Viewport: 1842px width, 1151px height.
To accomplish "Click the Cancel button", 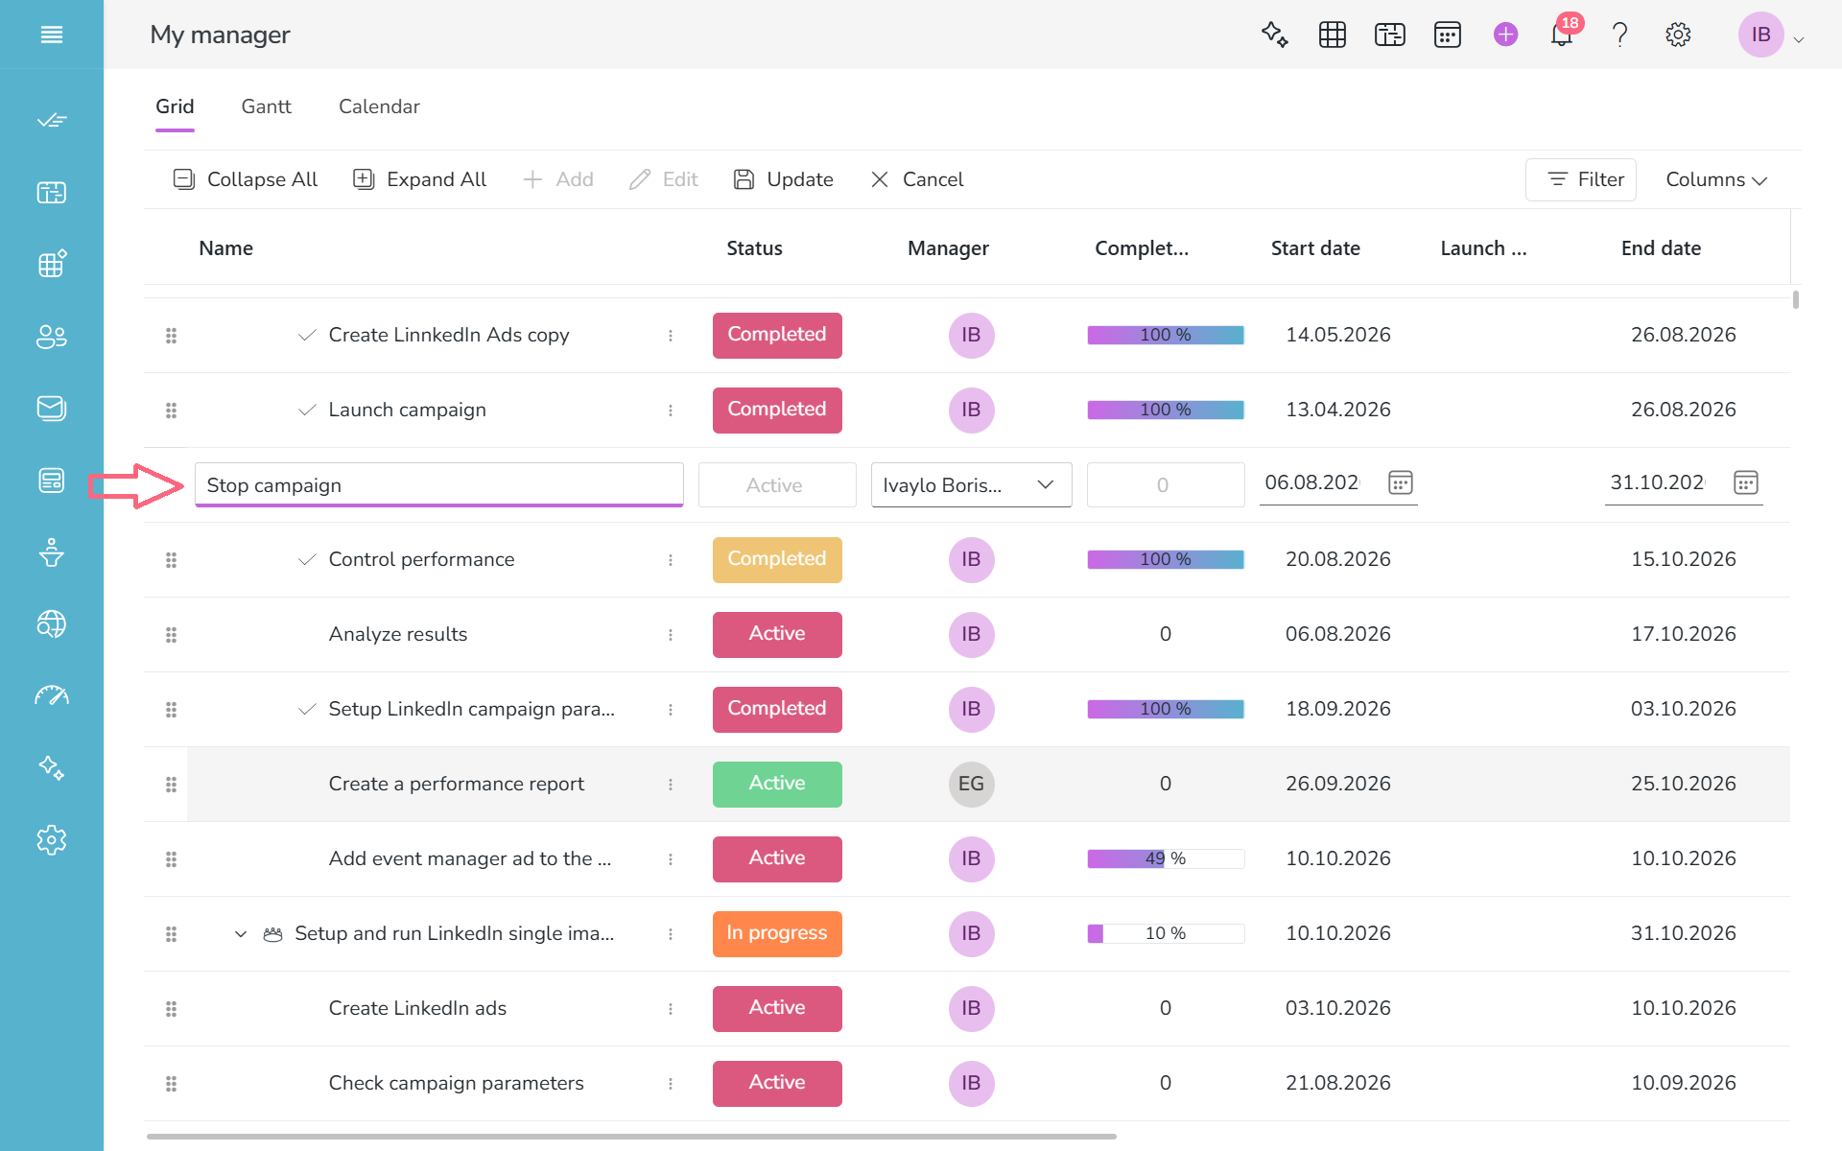I will (916, 179).
